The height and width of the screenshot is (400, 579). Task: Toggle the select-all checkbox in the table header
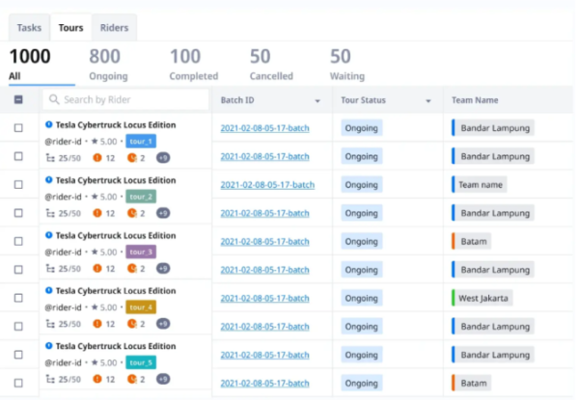[18, 100]
